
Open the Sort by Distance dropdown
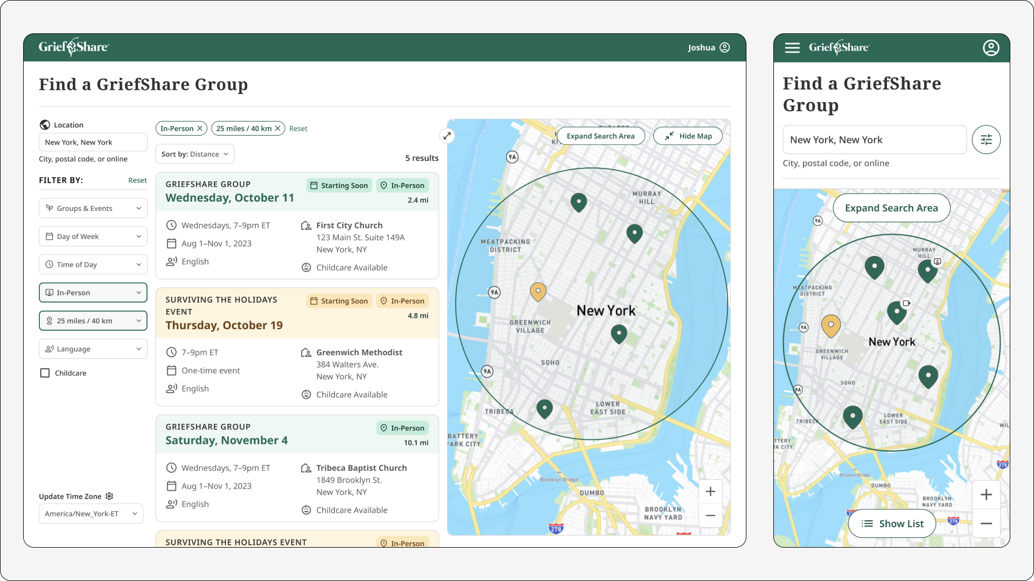point(194,154)
